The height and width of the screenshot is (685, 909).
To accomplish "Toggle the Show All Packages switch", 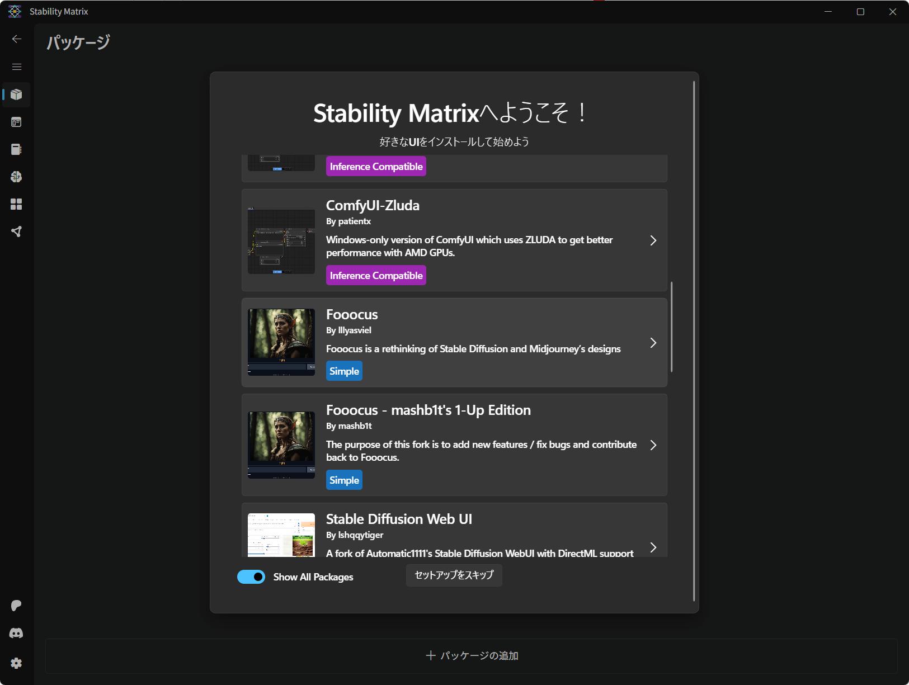I will [251, 577].
